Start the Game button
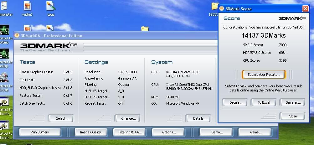The image size is (314, 145). (x=255, y=132)
